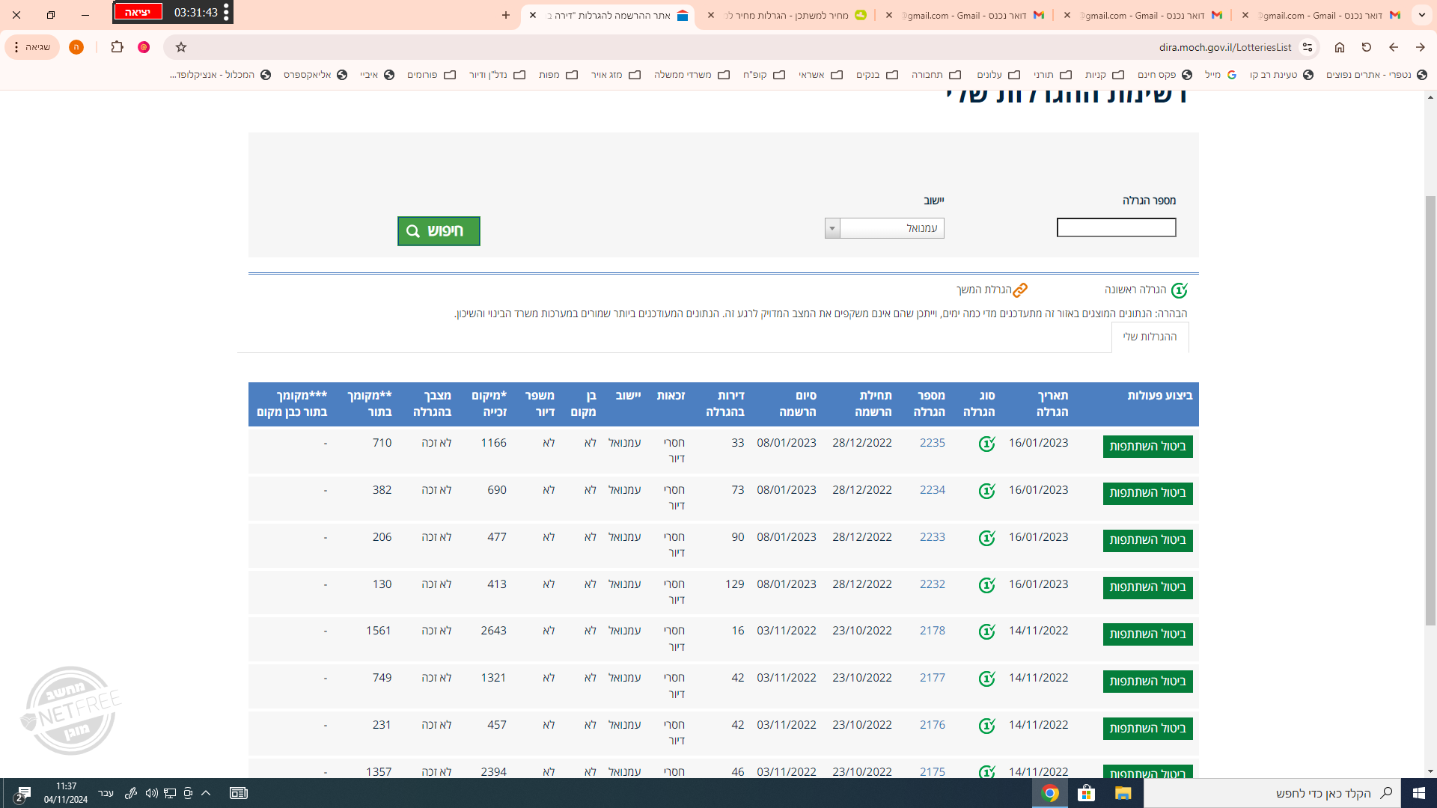The width and height of the screenshot is (1437, 808).
Task: Select the ההגרלות שלי tab
Action: point(1150,337)
